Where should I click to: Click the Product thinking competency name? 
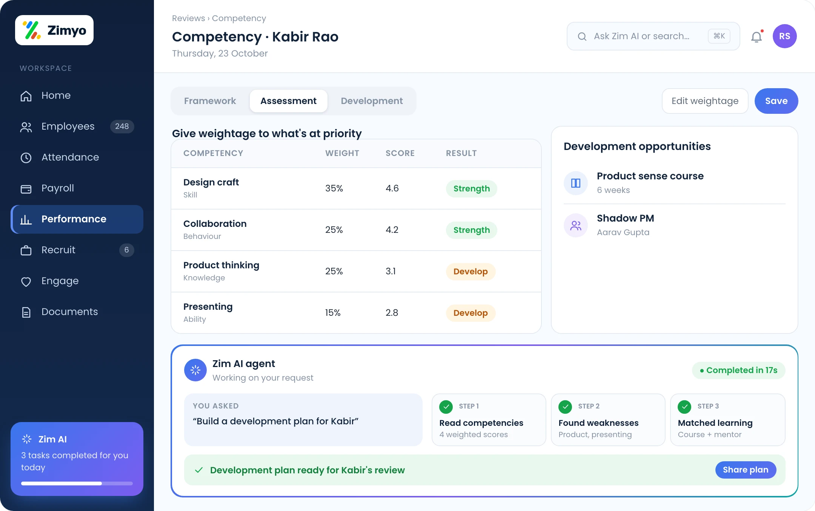221,265
